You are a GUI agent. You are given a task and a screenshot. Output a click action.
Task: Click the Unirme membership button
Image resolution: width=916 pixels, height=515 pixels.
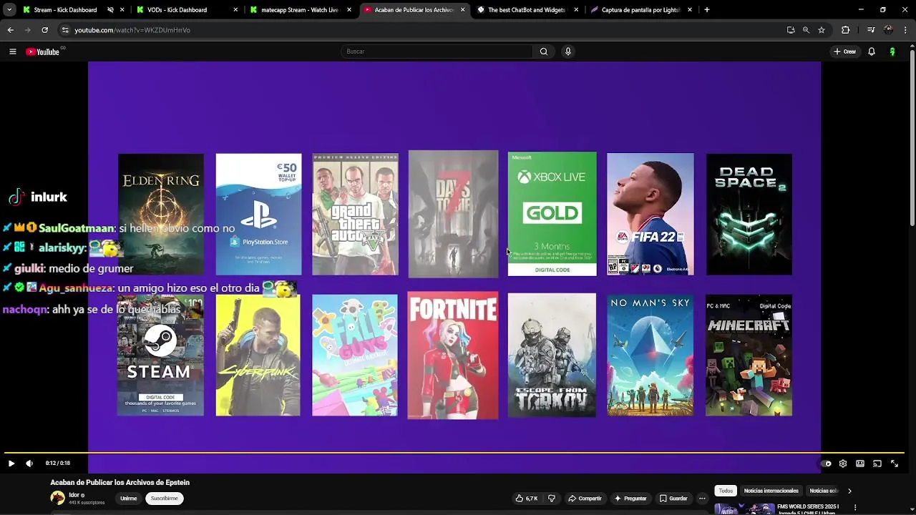[129, 499]
